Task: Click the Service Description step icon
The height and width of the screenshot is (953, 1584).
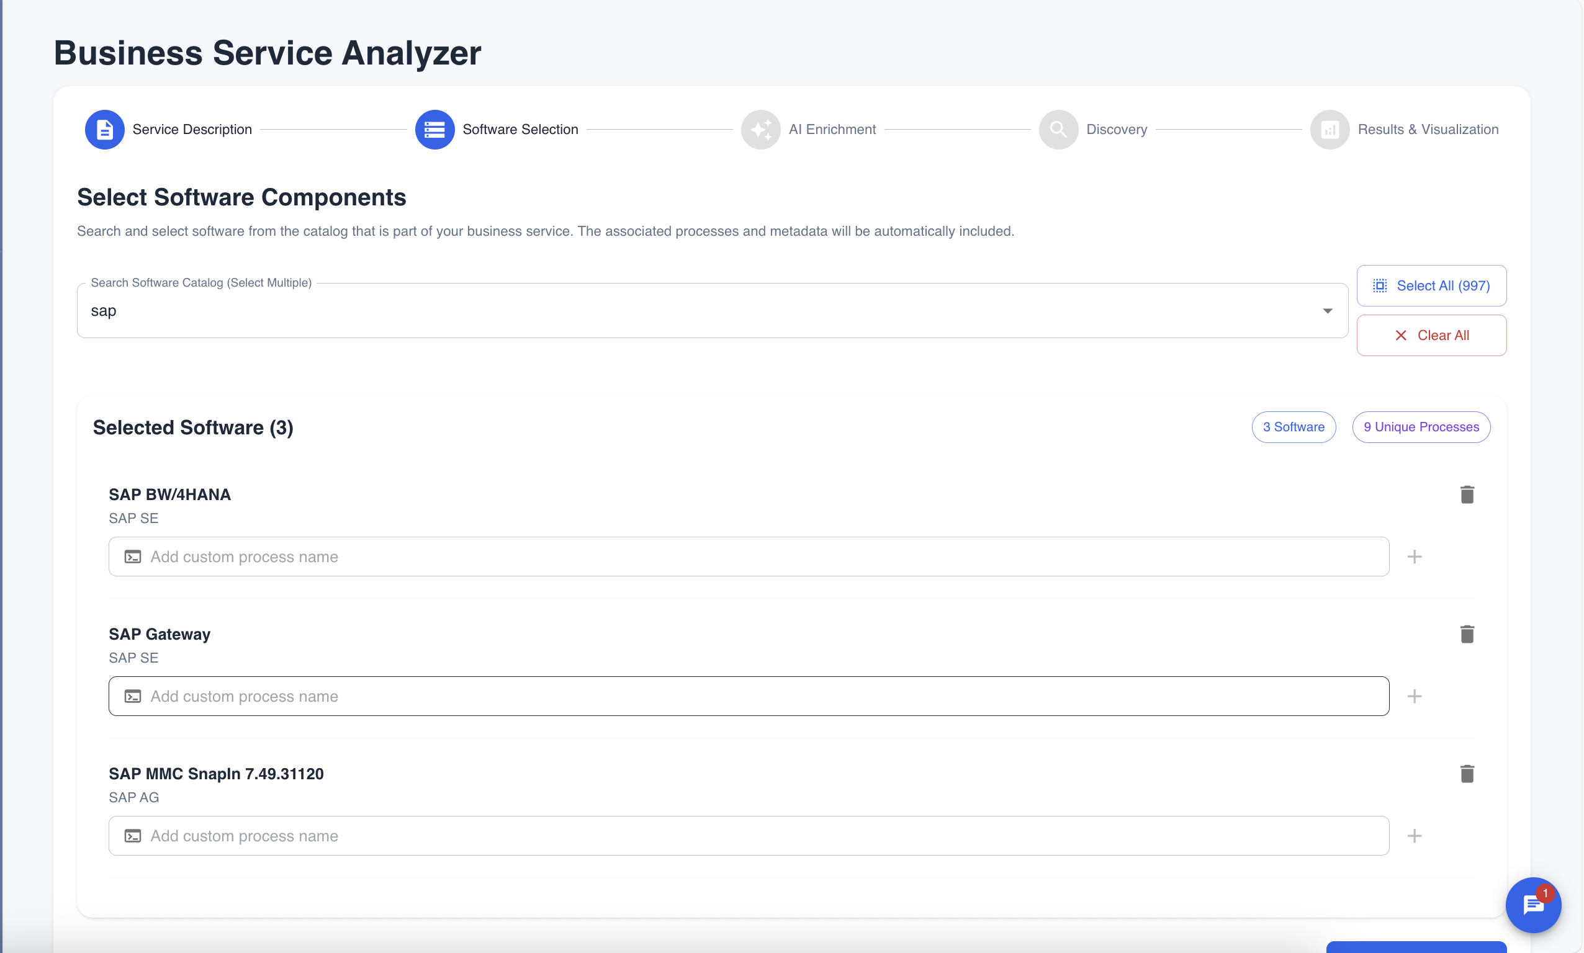Action: [105, 129]
